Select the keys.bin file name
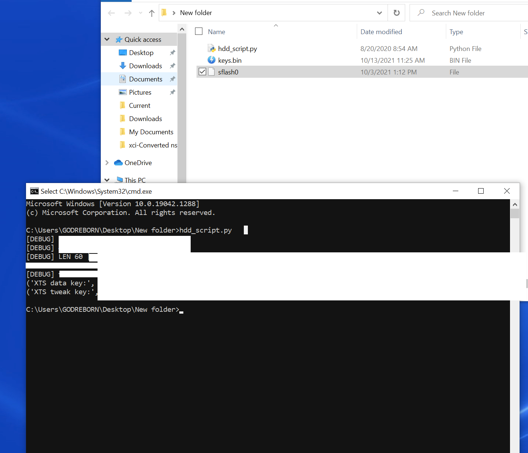The width and height of the screenshot is (528, 453). [x=230, y=61]
